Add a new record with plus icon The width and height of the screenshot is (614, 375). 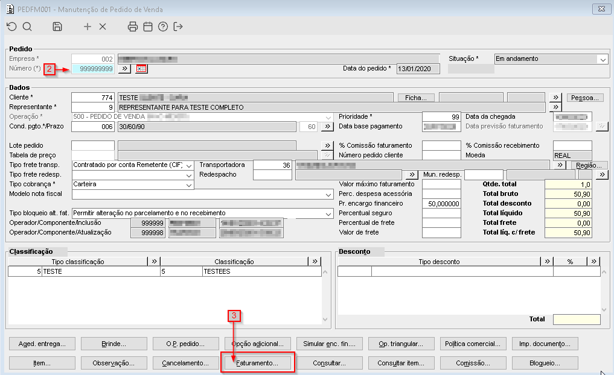click(88, 27)
